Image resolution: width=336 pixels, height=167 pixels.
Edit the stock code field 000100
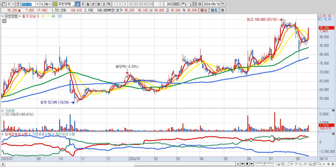[28, 4]
